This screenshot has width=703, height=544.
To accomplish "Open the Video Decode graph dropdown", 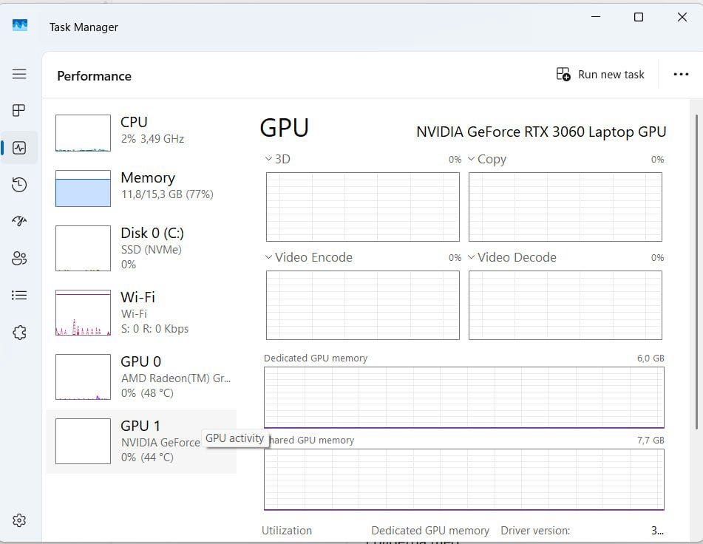I will tap(511, 257).
